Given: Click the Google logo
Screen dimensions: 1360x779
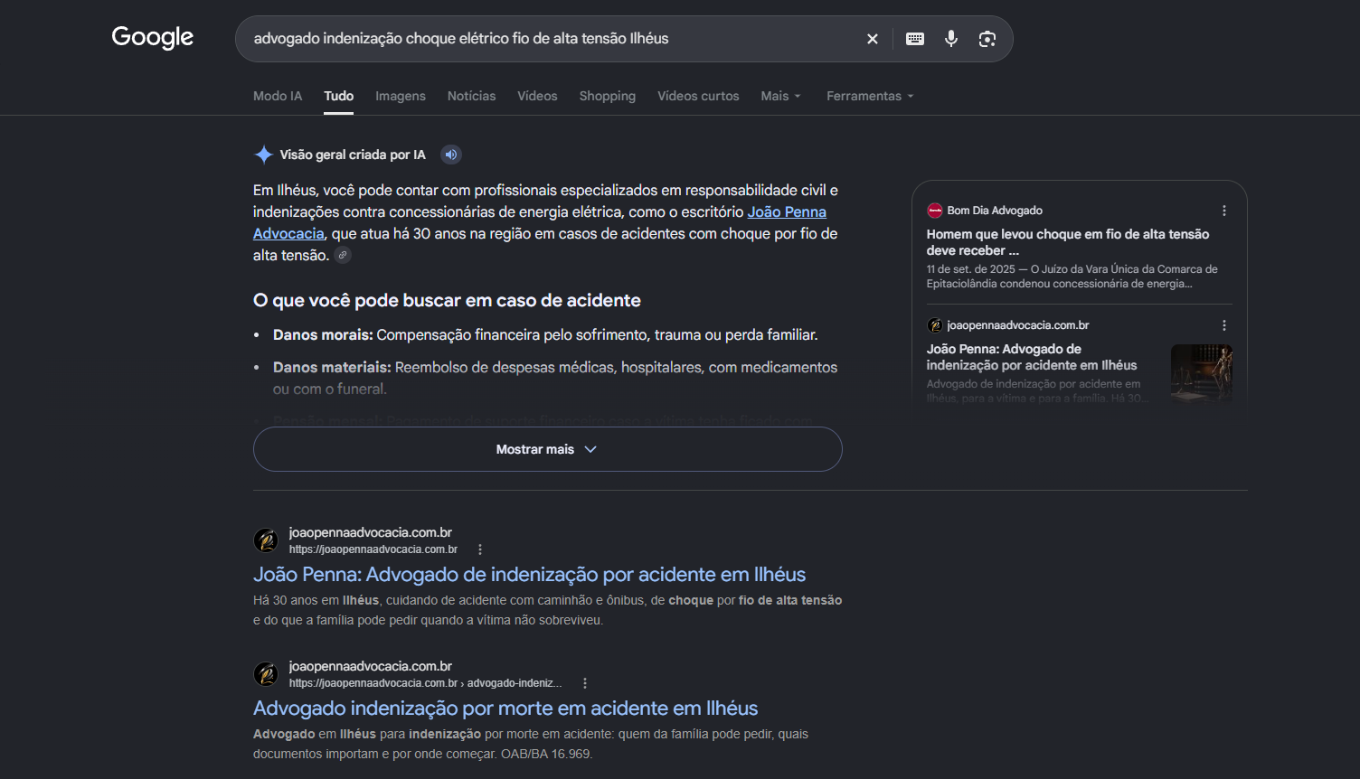Looking at the screenshot, I should coord(153,38).
